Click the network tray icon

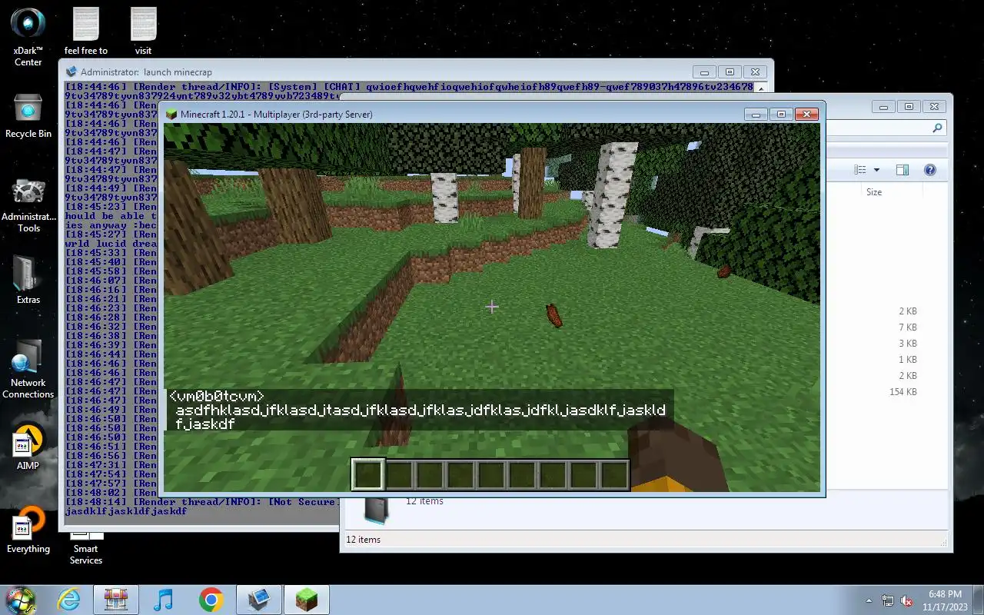[888, 600]
